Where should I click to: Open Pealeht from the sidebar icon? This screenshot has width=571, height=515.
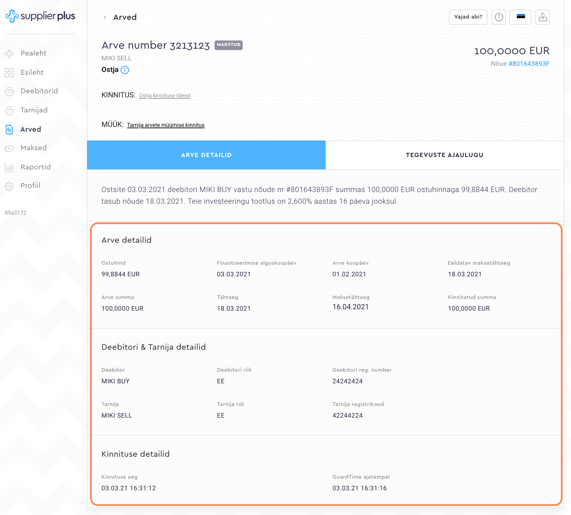(x=9, y=53)
